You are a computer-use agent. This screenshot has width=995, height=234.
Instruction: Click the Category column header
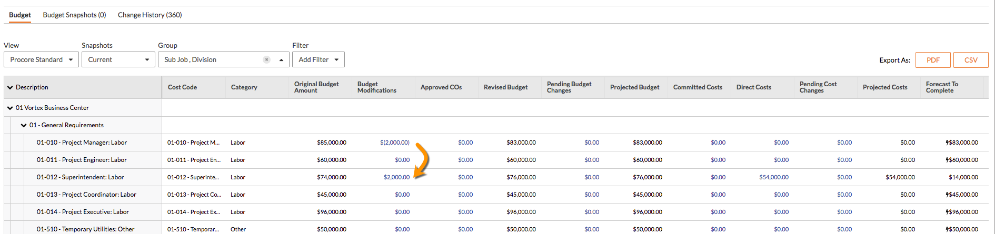(x=244, y=87)
